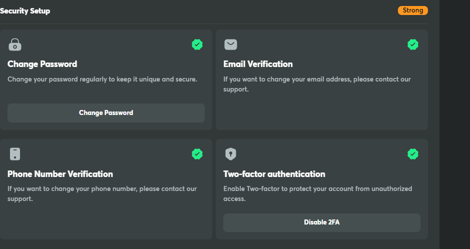Select the Change Password card title
The image size is (470, 249).
[x=42, y=64]
